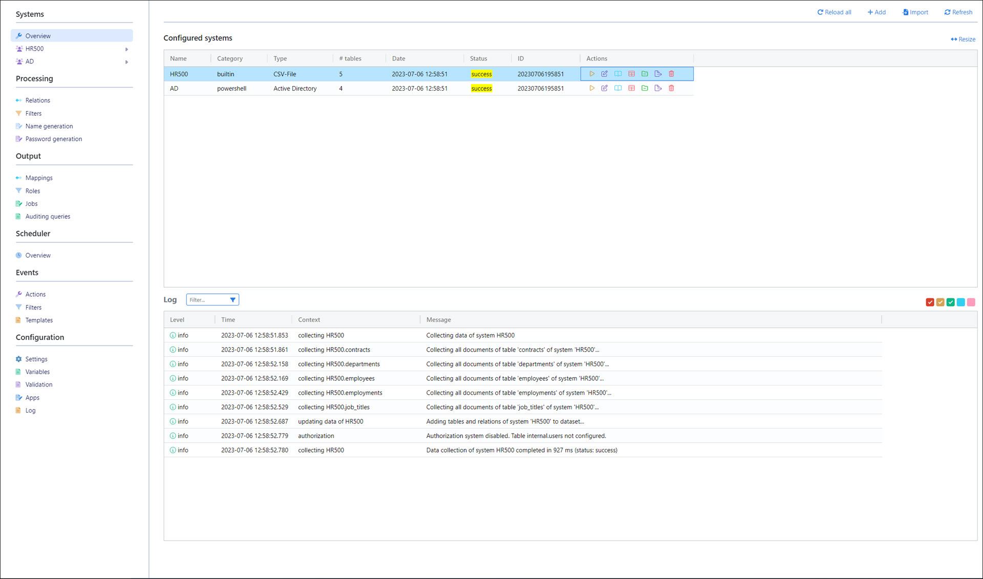
Task: Run the HR500 system with play icon
Action: pos(592,74)
